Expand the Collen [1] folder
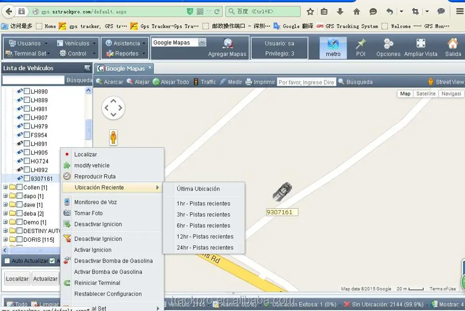 click(x=6, y=187)
